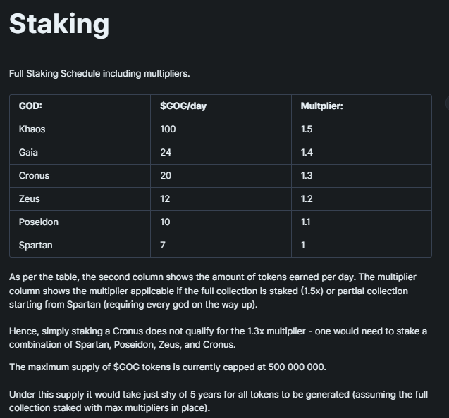Click the paragraph starting with Hence
Image resolution: width=449 pixels, height=418 pixels.
pos(218,338)
